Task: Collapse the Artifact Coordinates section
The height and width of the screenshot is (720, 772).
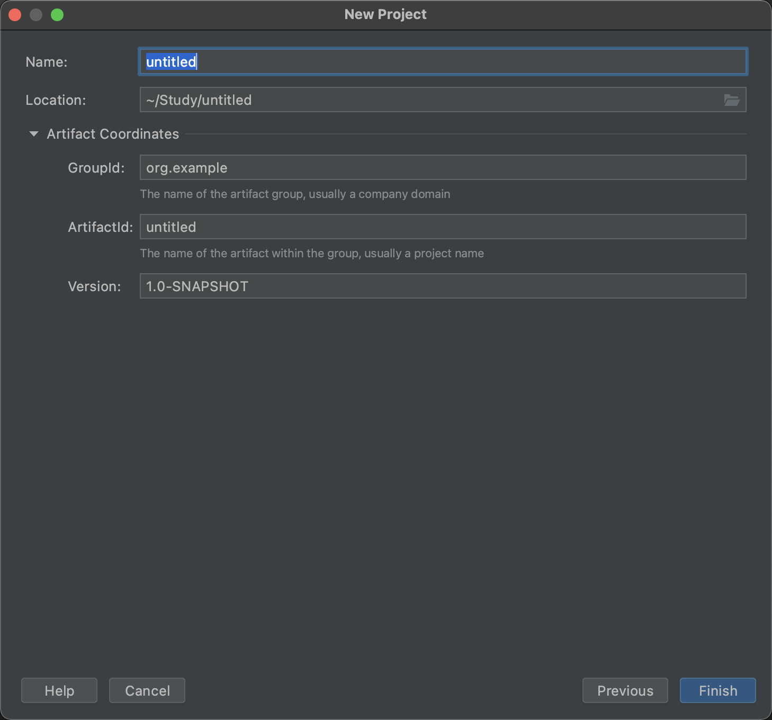Action: (34, 134)
